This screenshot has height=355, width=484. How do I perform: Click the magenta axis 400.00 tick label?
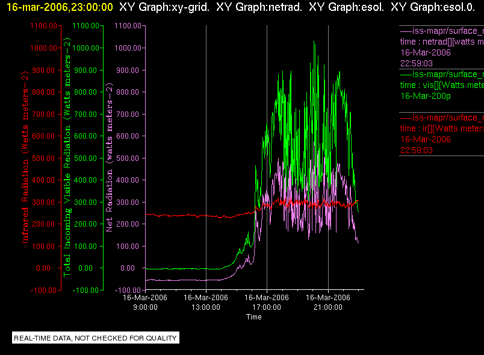point(128,180)
